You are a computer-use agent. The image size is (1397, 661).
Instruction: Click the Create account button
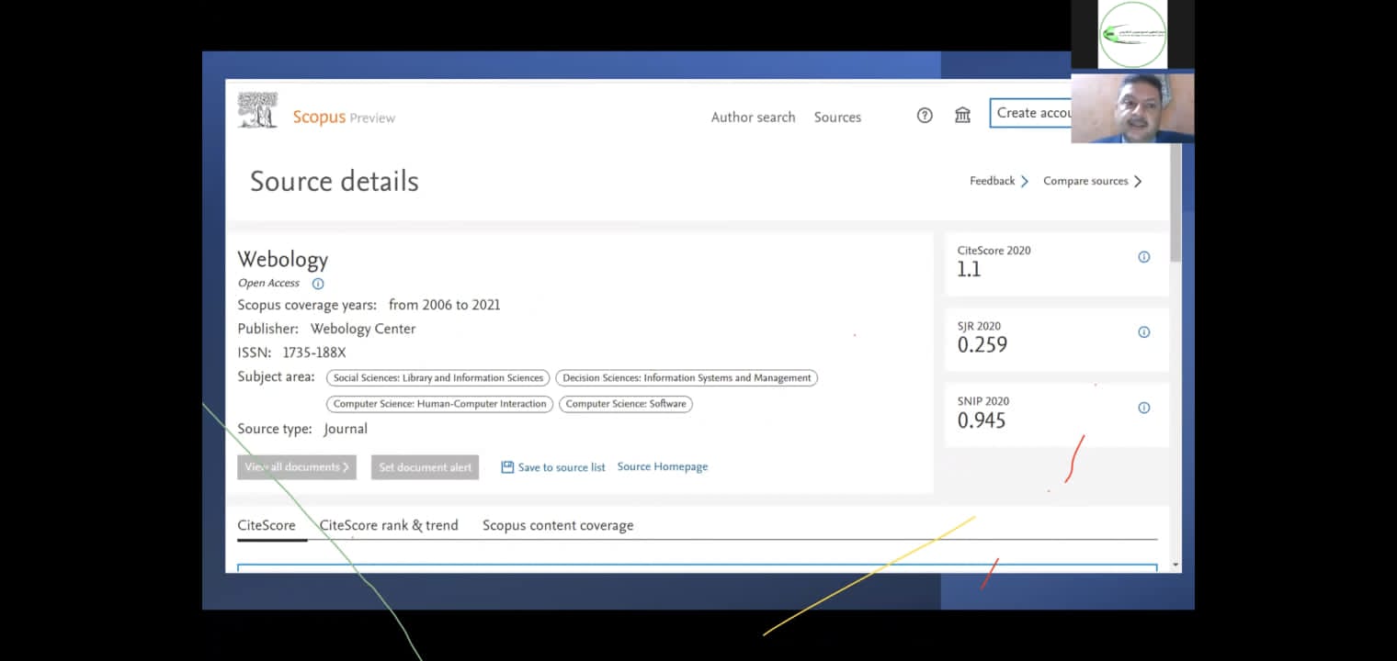click(x=1030, y=113)
